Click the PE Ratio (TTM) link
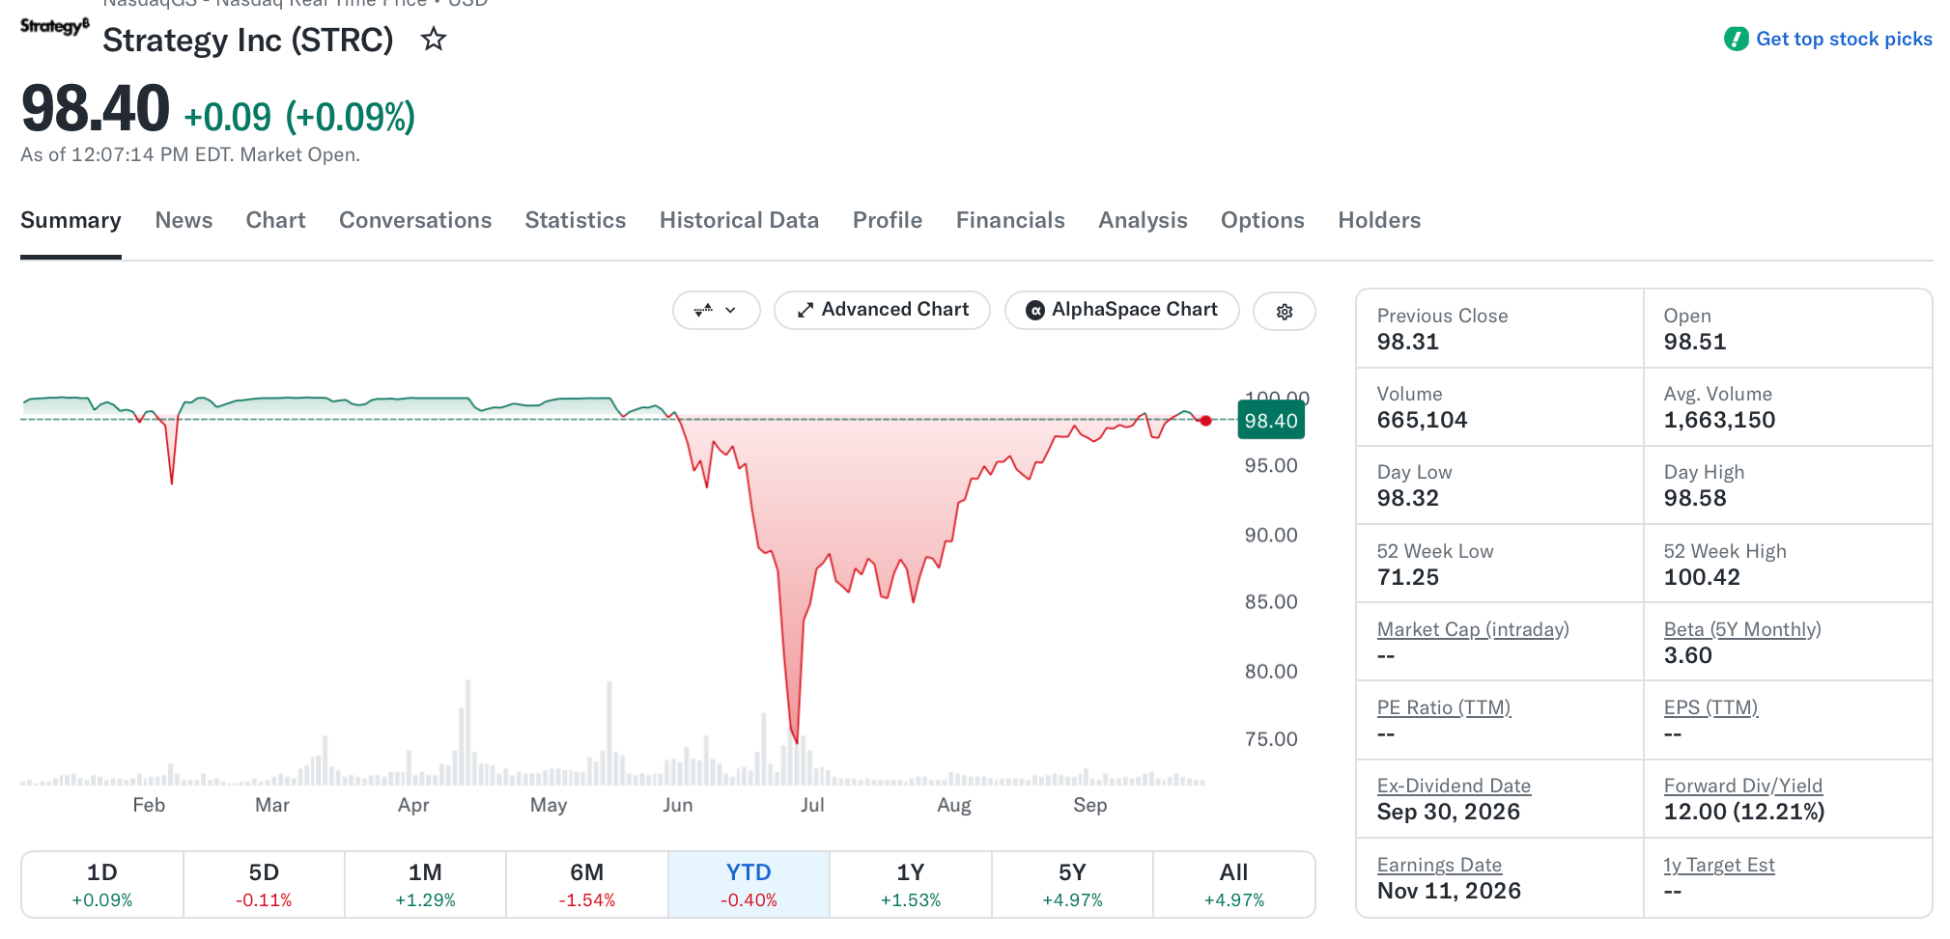1950x939 pixels. (x=1444, y=707)
